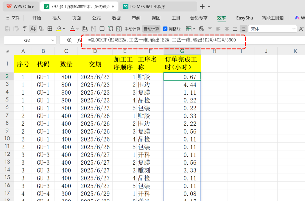Click cell G3 with value 4.44
This screenshot has height=201, width=305.
click(182, 85)
